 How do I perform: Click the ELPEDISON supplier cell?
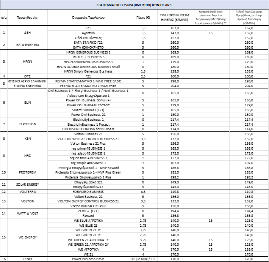click(x=28, y=124)
